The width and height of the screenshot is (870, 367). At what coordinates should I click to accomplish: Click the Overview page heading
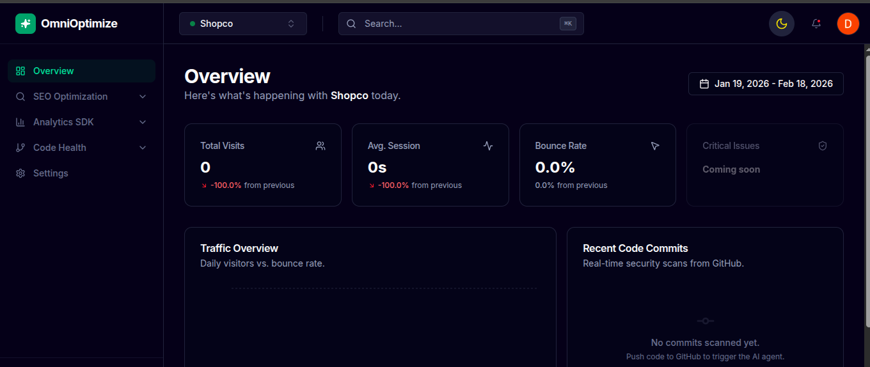pos(227,76)
